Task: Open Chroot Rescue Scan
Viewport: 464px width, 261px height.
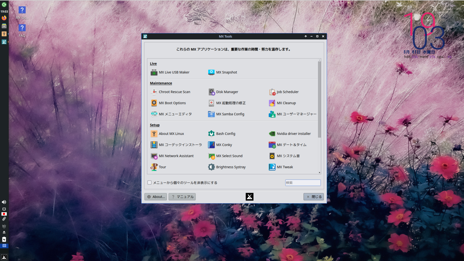Action: (170, 92)
